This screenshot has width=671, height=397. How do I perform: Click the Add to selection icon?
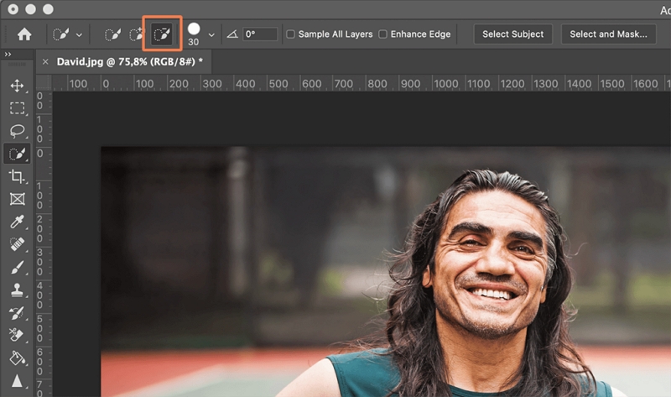click(137, 34)
